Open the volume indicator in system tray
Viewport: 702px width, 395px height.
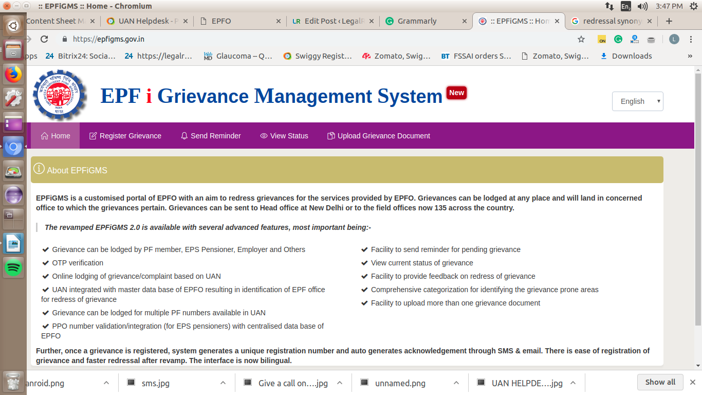[642, 6]
